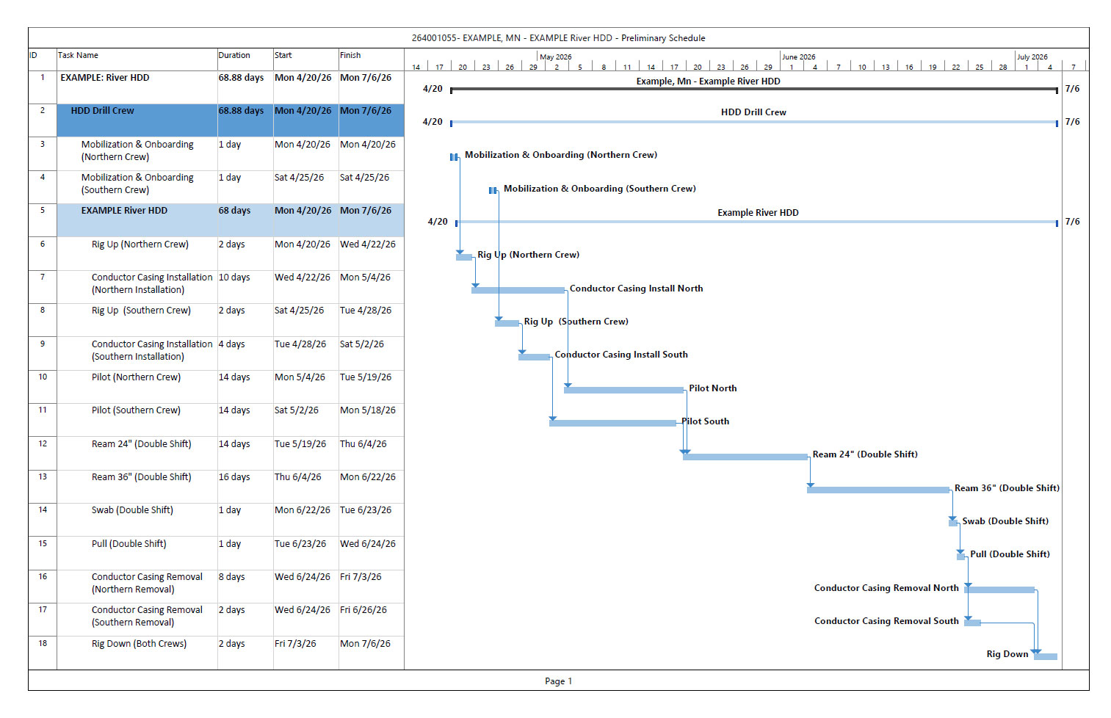Viewport: 1111px width, 718px height.
Task: Click the Finish column header
Action: [351, 55]
